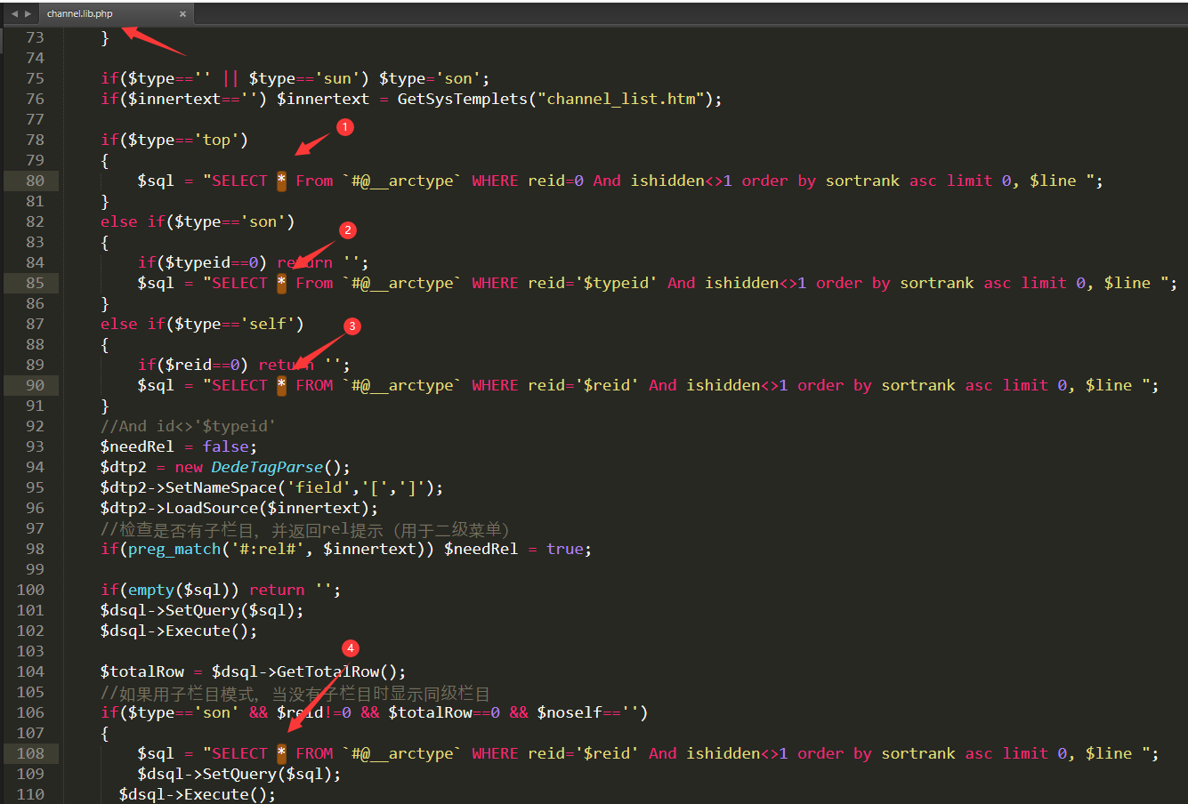Click "$needRel = true" on line 98

click(x=513, y=549)
